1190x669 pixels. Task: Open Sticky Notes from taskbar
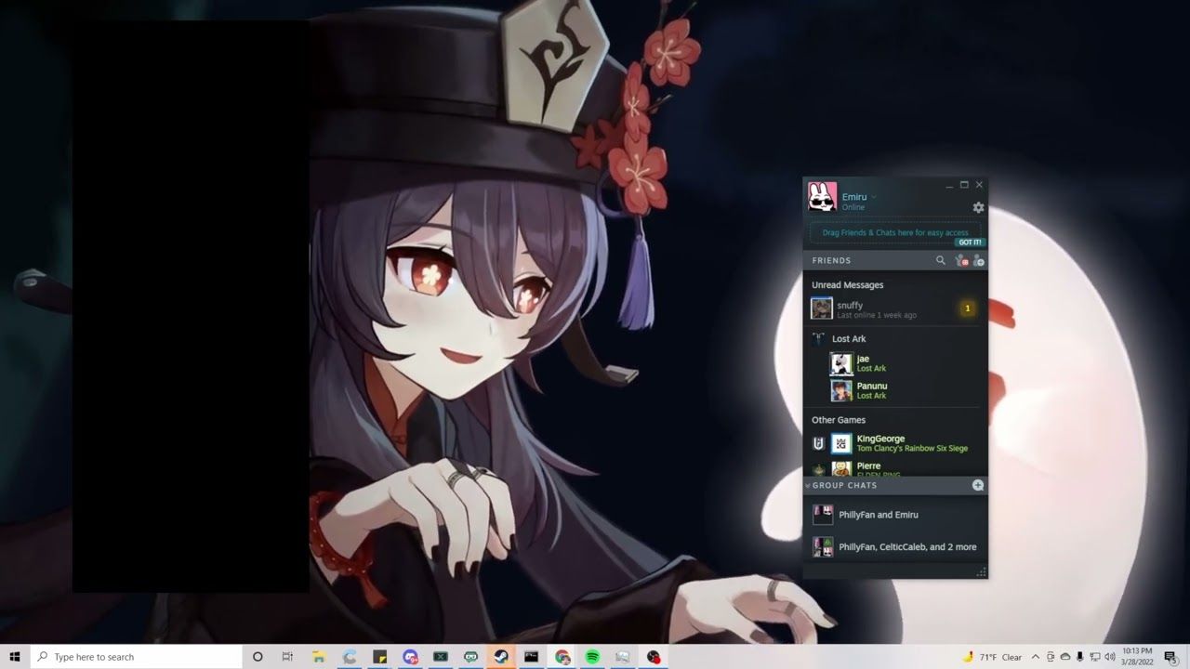click(x=379, y=657)
